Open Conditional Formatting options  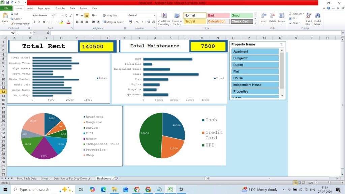click(x=164, y=19)
